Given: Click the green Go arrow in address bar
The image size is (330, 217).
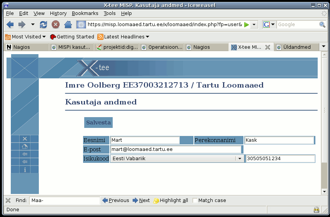Looking at the screenshot, I should [247, 25].
